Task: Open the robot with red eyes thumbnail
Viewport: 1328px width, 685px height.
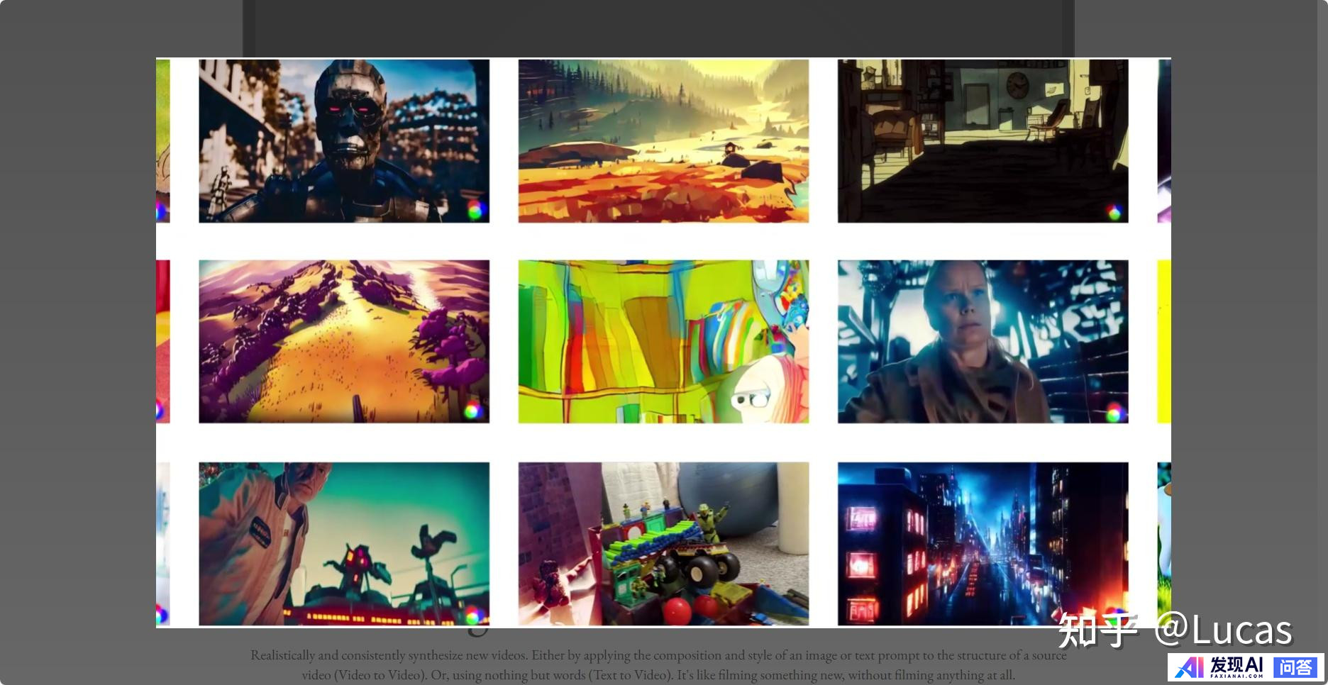Action: pos(344,141)
